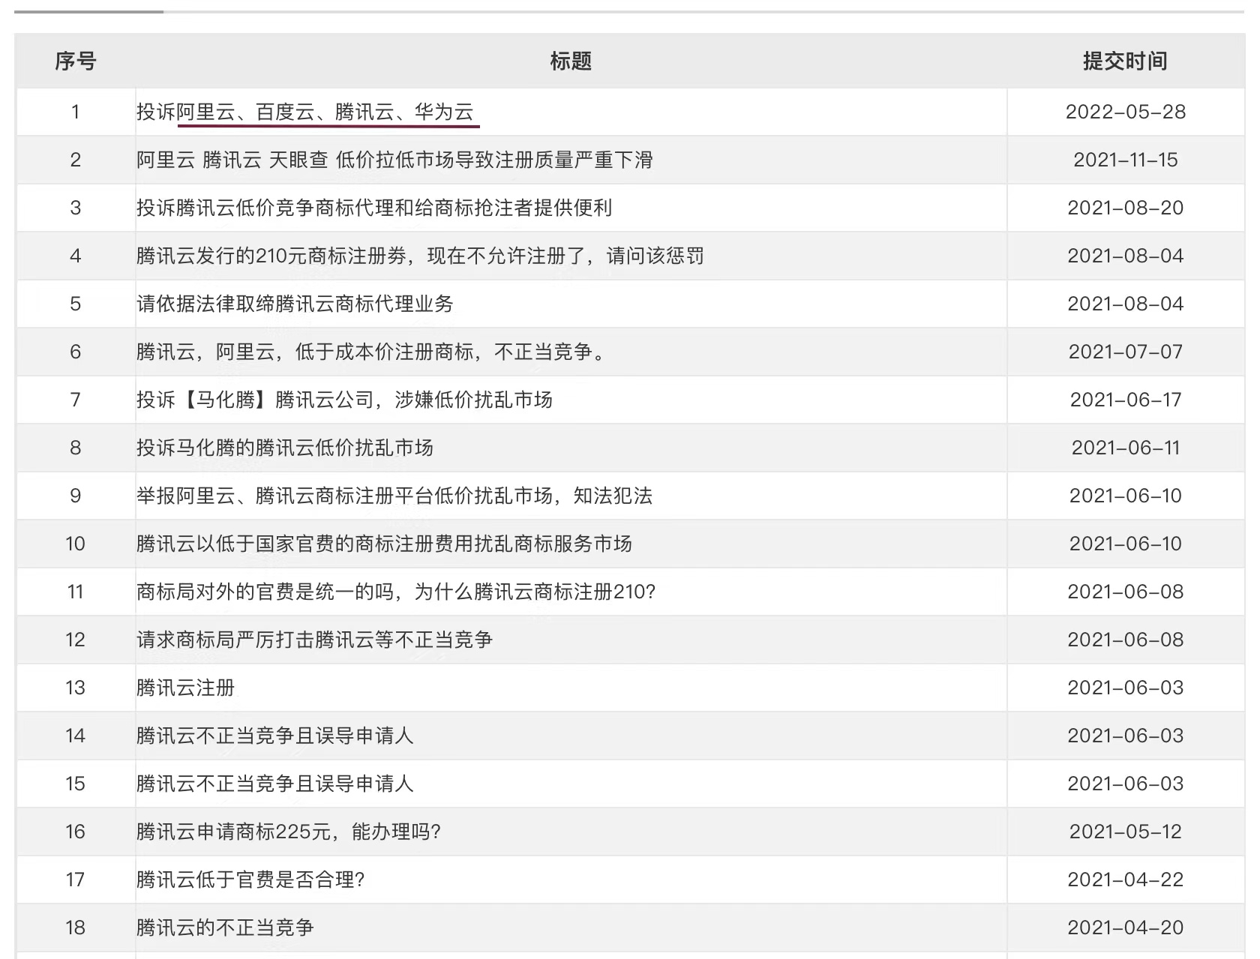
Task: Open 腾讯云以低于国家官费 entry
Action: tap(384, 544)
